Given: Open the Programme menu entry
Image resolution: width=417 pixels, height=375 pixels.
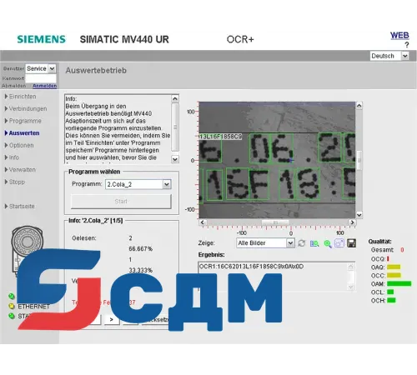Looking at the screenshot, I should 23,121.
